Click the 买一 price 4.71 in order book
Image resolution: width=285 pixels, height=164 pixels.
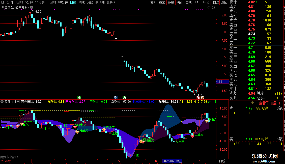[x=251, y=48]
